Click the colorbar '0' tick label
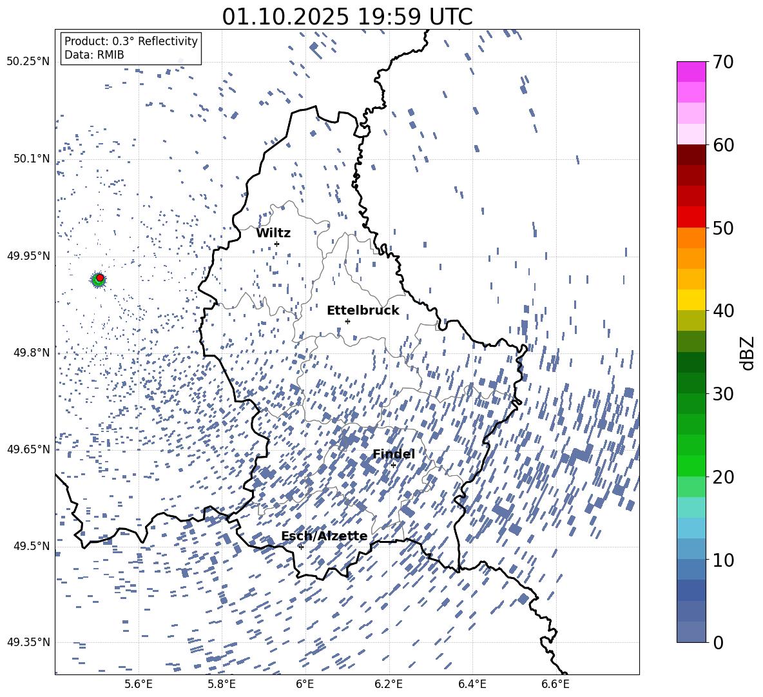Viewport: 763px width, 697px height. [x=718, y=642]
